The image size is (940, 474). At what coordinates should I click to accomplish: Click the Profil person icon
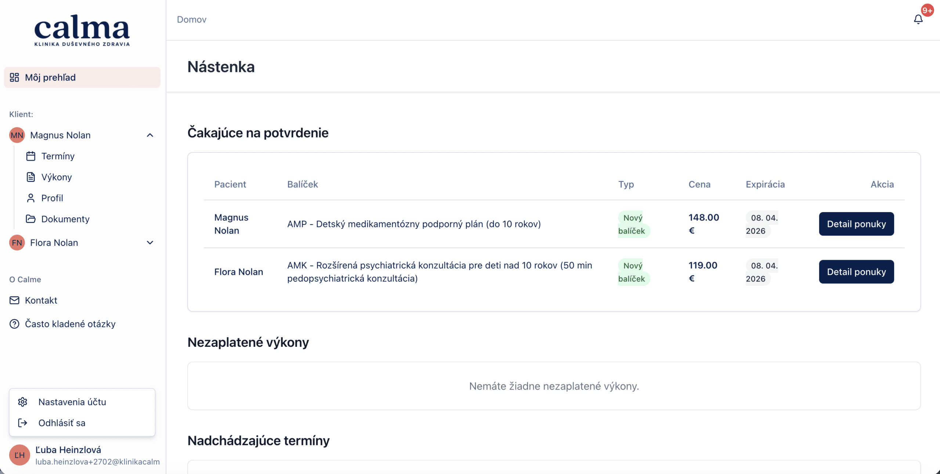tap(31, 198)
